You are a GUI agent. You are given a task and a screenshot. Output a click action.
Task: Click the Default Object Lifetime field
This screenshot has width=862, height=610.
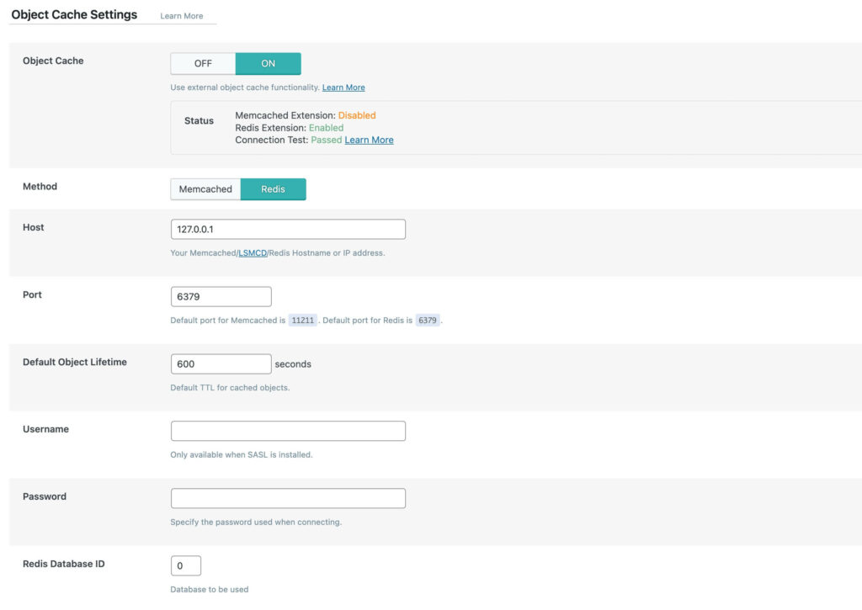coord(221,363)
